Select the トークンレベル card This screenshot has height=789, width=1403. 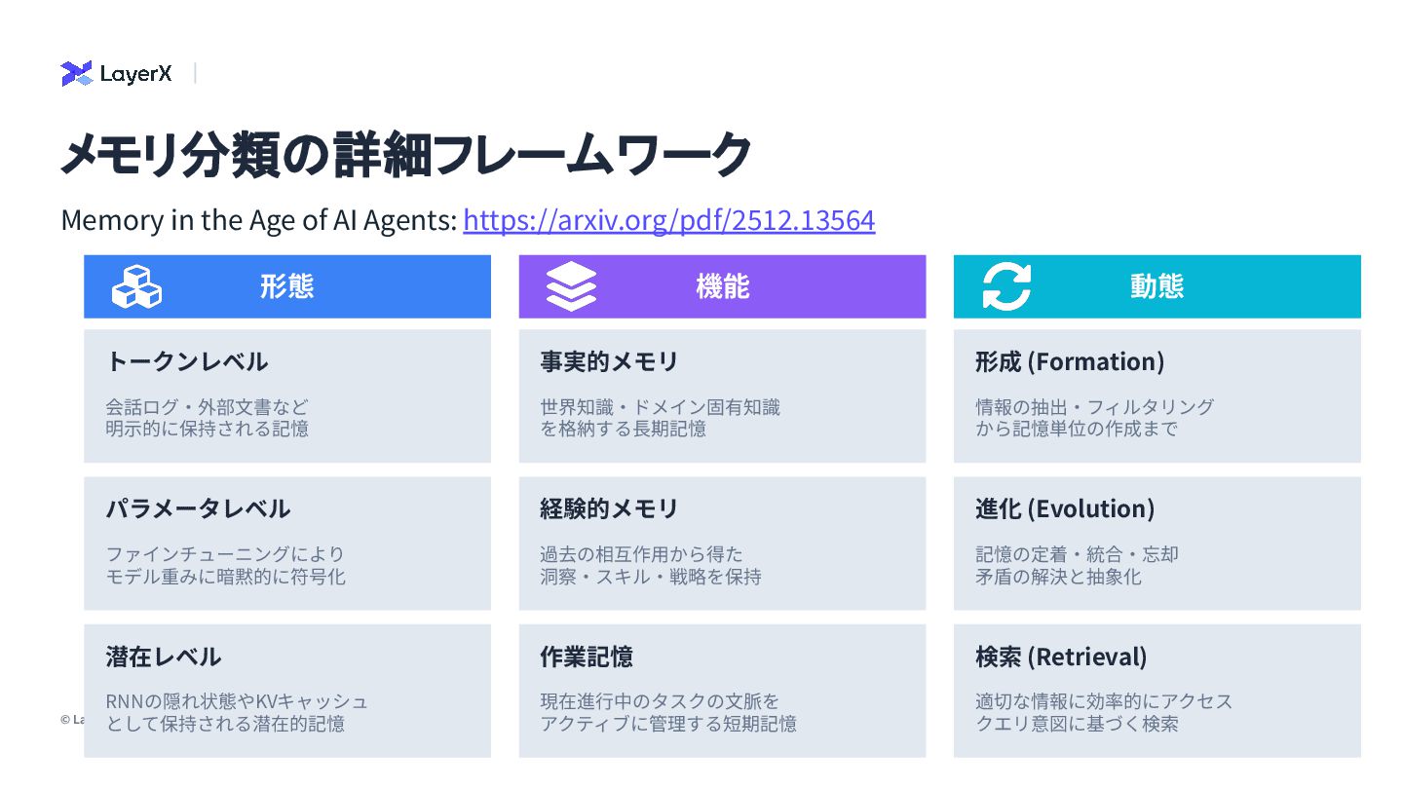click(286, 395)
